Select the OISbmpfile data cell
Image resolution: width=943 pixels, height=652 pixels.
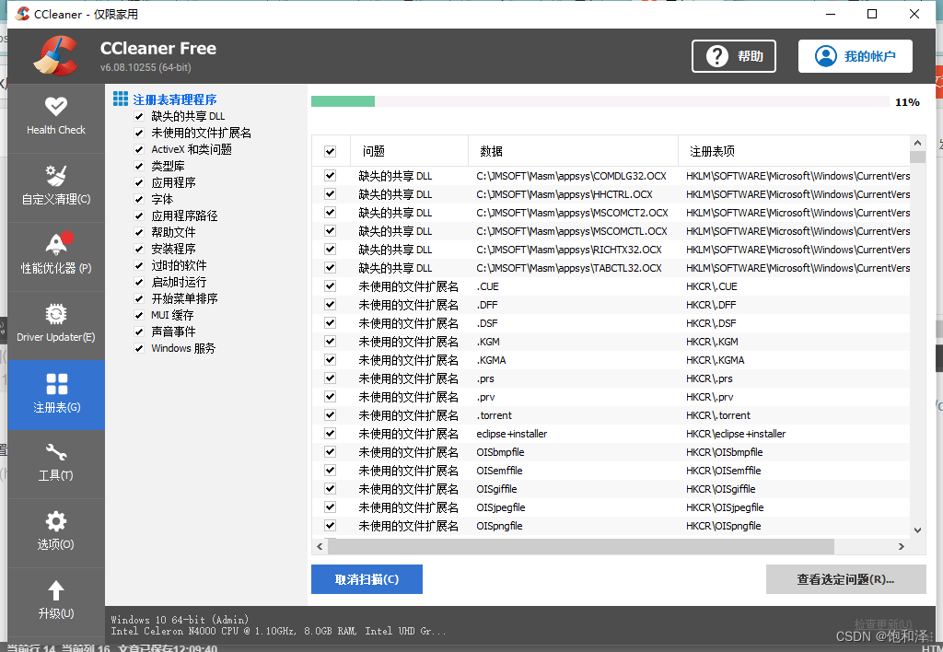[x=500, y=452]
